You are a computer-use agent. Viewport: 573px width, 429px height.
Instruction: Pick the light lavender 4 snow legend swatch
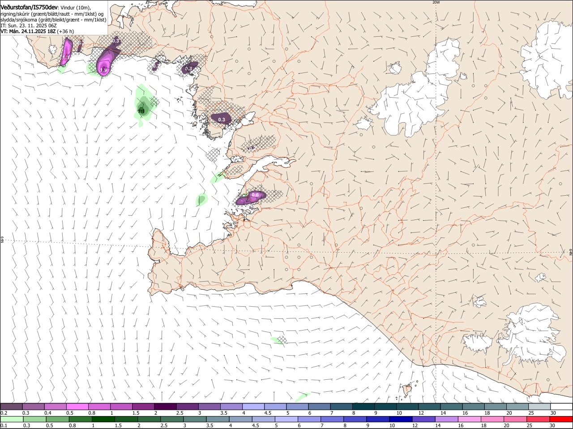(253, 407)
